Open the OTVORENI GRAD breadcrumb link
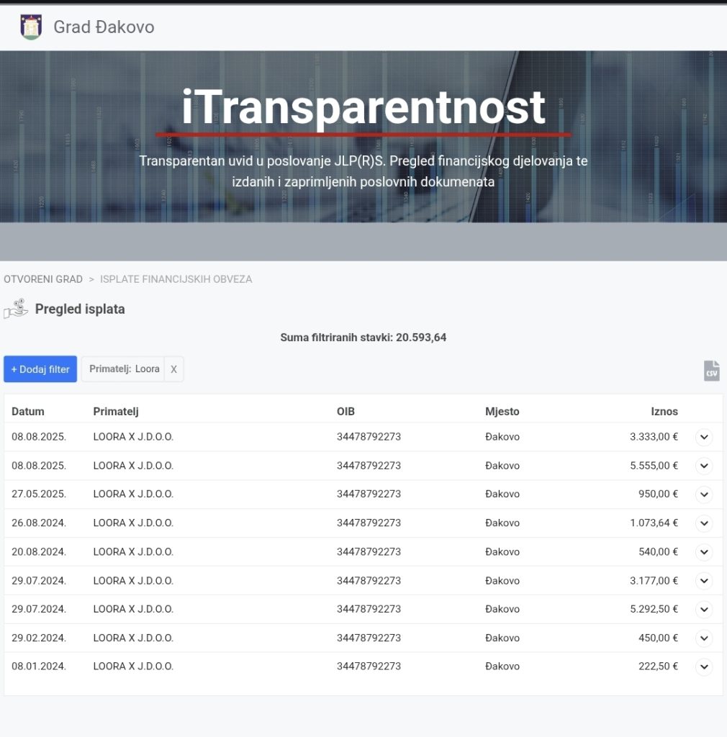Image resolution: width=727 pixels, height=737 pixels. [43, 279]
